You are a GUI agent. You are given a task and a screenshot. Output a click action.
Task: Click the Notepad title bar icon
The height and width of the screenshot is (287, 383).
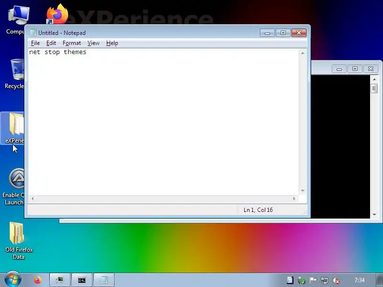[x=33, y=33]
